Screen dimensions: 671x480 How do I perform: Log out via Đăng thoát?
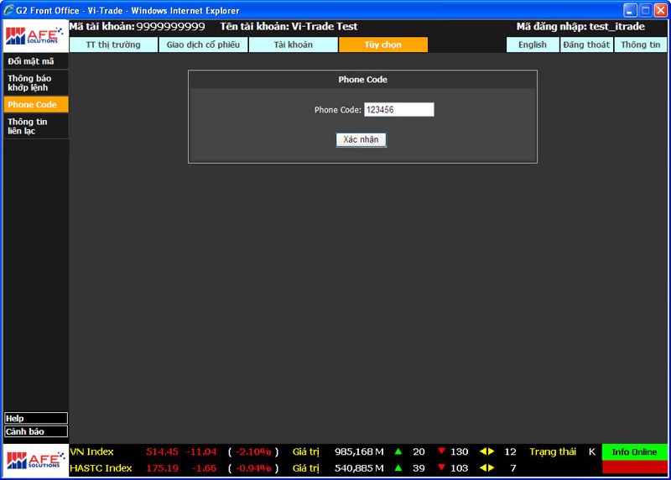coord(586,44)
